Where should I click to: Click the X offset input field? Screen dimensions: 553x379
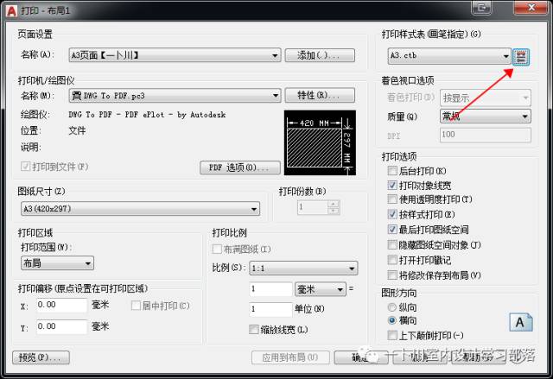click(x=61, y=305)
